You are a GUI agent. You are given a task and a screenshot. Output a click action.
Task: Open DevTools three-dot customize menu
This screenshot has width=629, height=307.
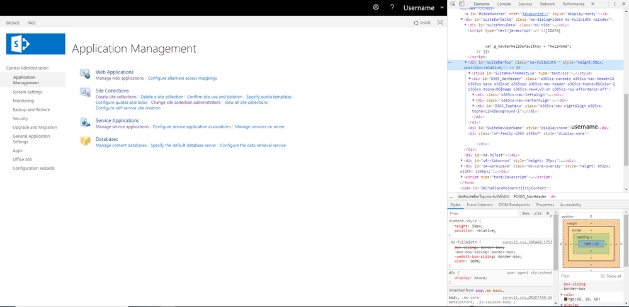point(615,4)
